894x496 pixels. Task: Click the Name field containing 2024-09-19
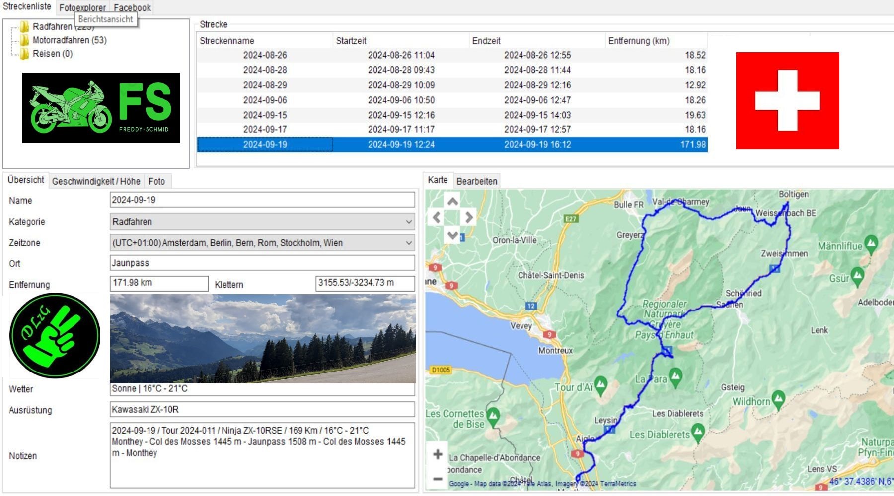click(x=262, y=200)
